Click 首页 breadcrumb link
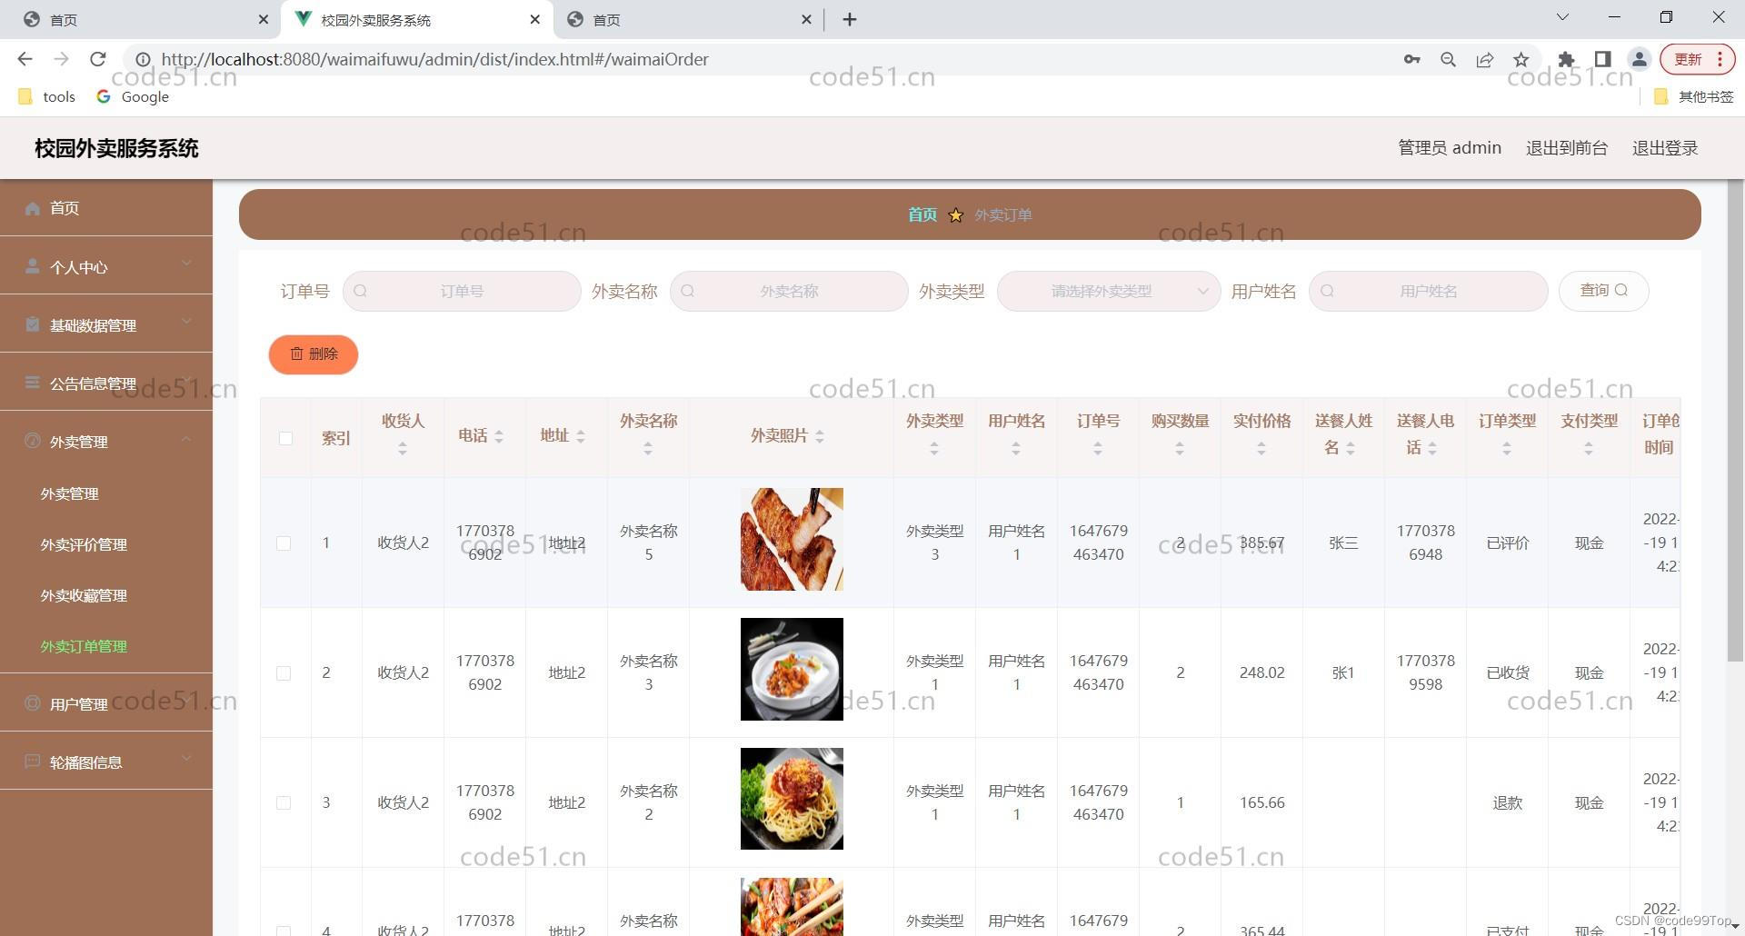 tap(922, 214)
